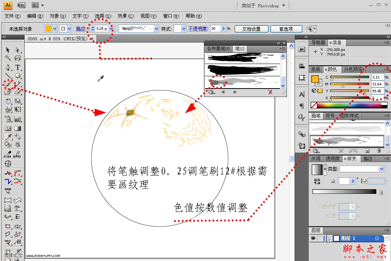Pick the Eyedropper tool in the toolbox
Viewport: 391px width, 261px height.
pos(8,136)
